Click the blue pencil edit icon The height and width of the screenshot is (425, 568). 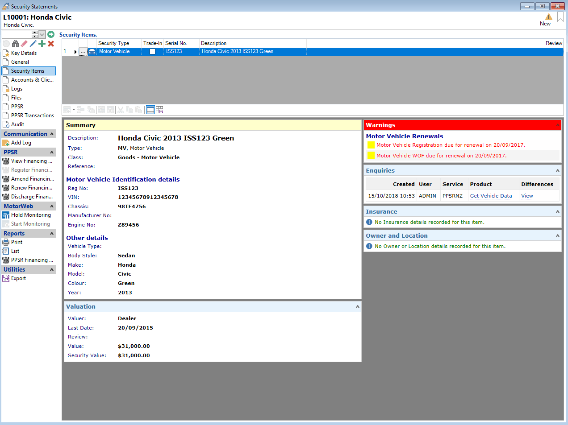coord(33,44)
